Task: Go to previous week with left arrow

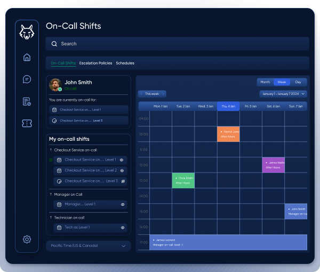Action: click(141, 94)
